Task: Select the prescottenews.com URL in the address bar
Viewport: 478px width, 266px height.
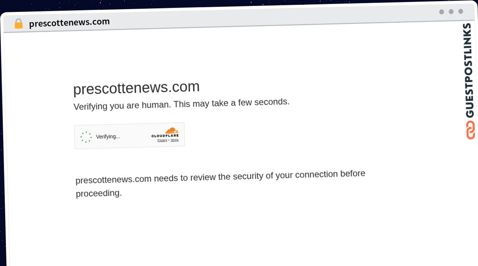Action: pos(69,23)
